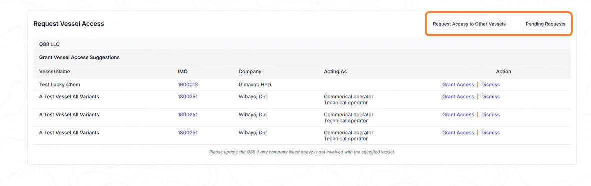This screenshot has width=591, height=186.
Task: Grant Access in the last table row
Action: (458, 133)
